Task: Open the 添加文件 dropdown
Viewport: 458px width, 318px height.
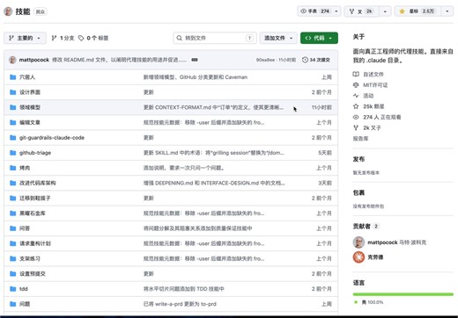Action: click(278, 38)
